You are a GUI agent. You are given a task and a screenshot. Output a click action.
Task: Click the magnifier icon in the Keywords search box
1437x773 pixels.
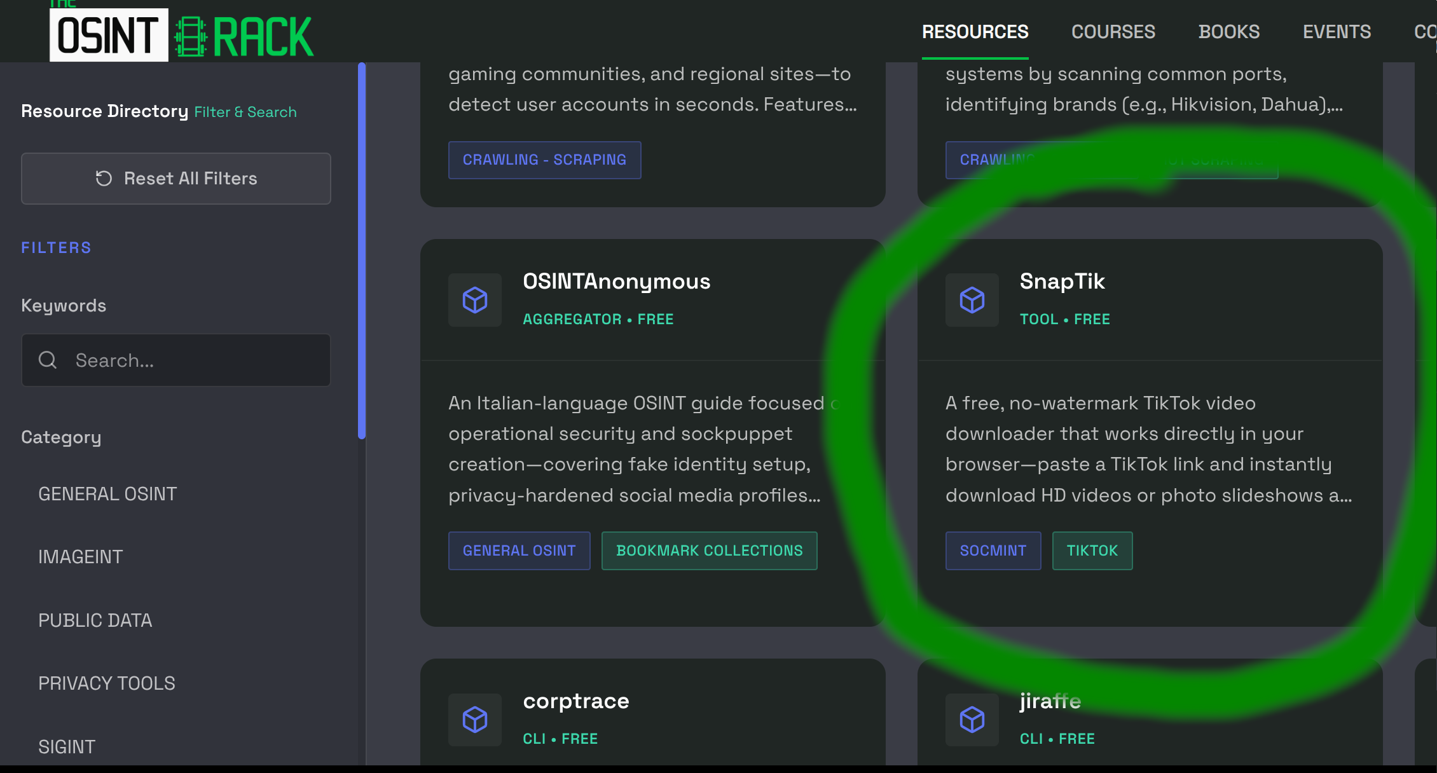coord(47,360)
